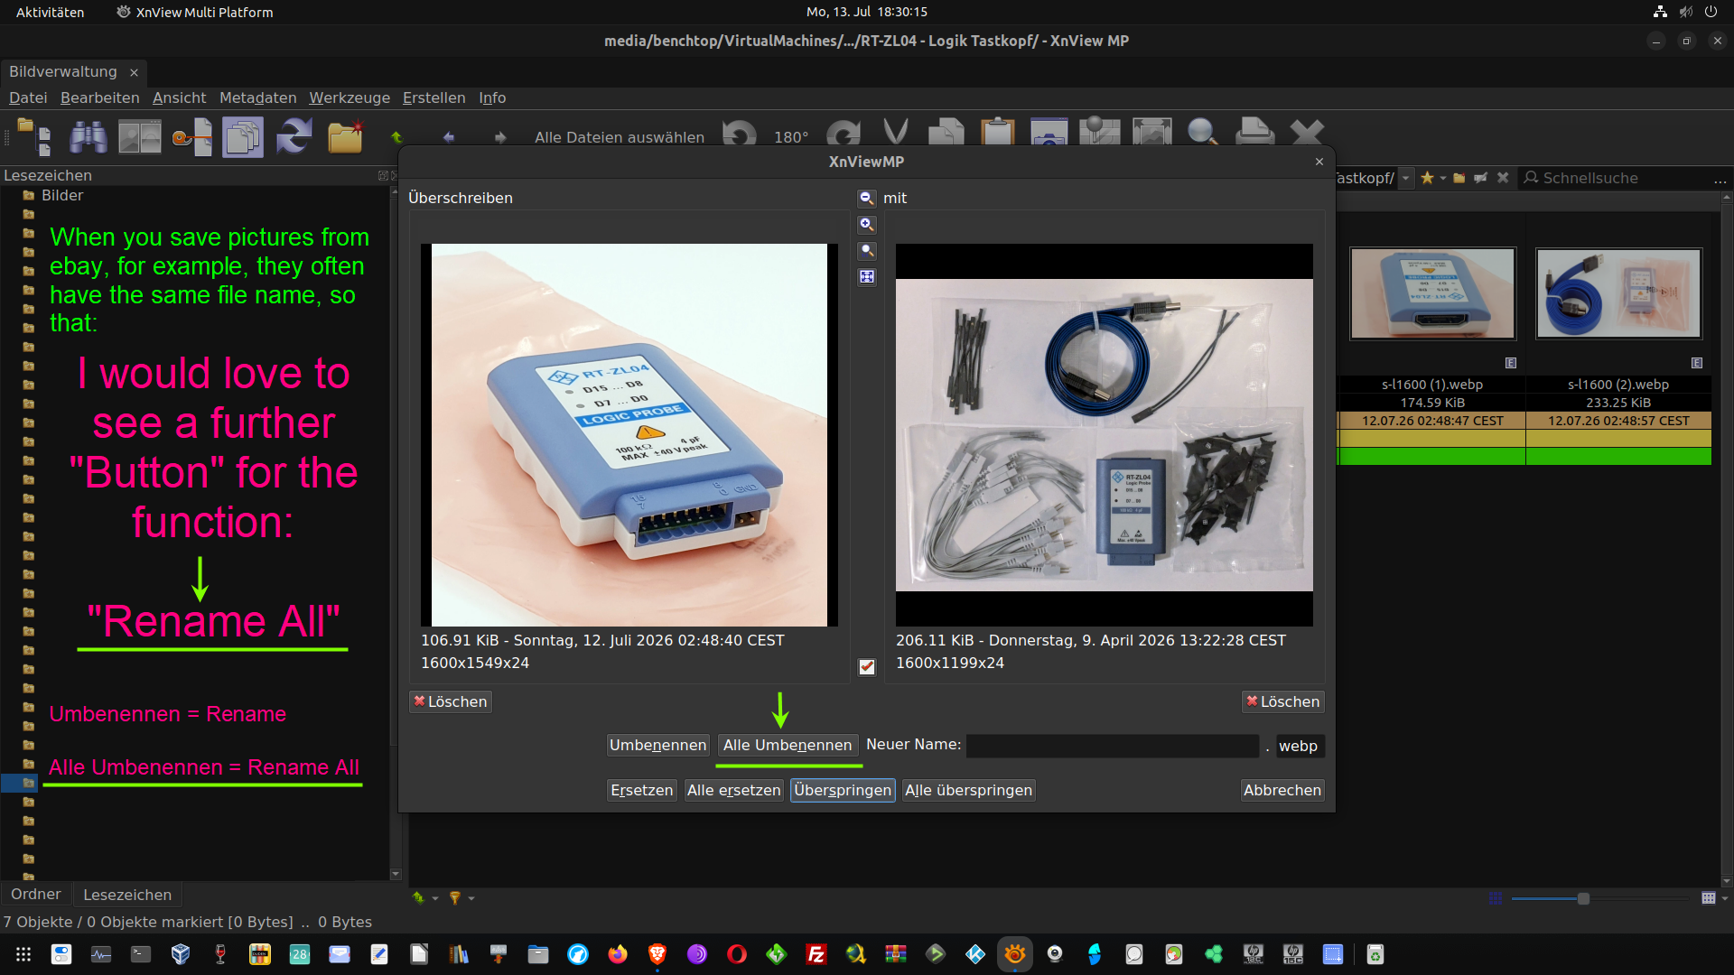Click the dialog zoom in magnifier icon
1734x975 pixels.
pos(867,225)
